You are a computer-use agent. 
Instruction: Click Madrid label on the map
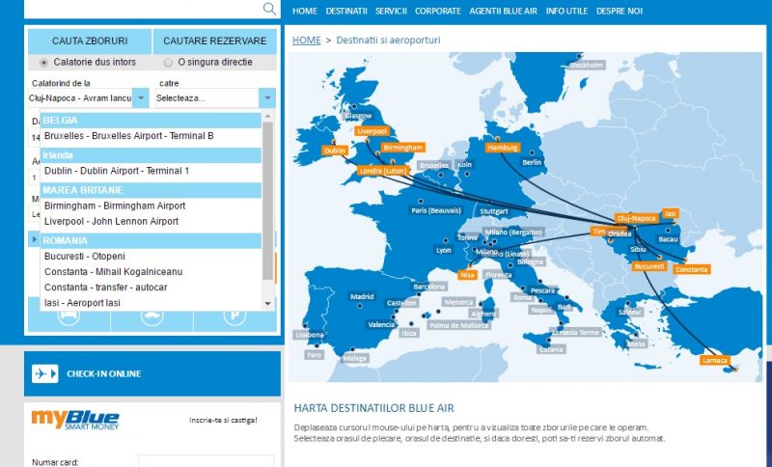point(362,297)
